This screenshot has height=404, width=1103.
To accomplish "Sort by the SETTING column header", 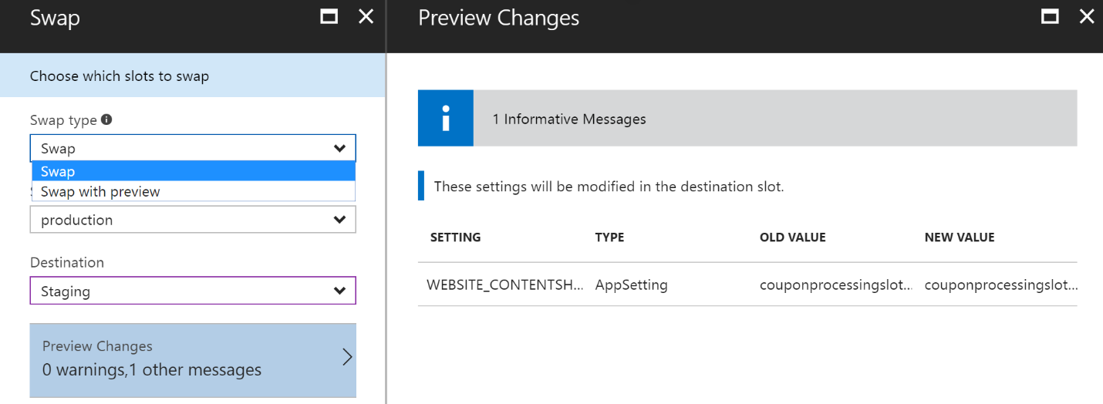I will 455,237.
